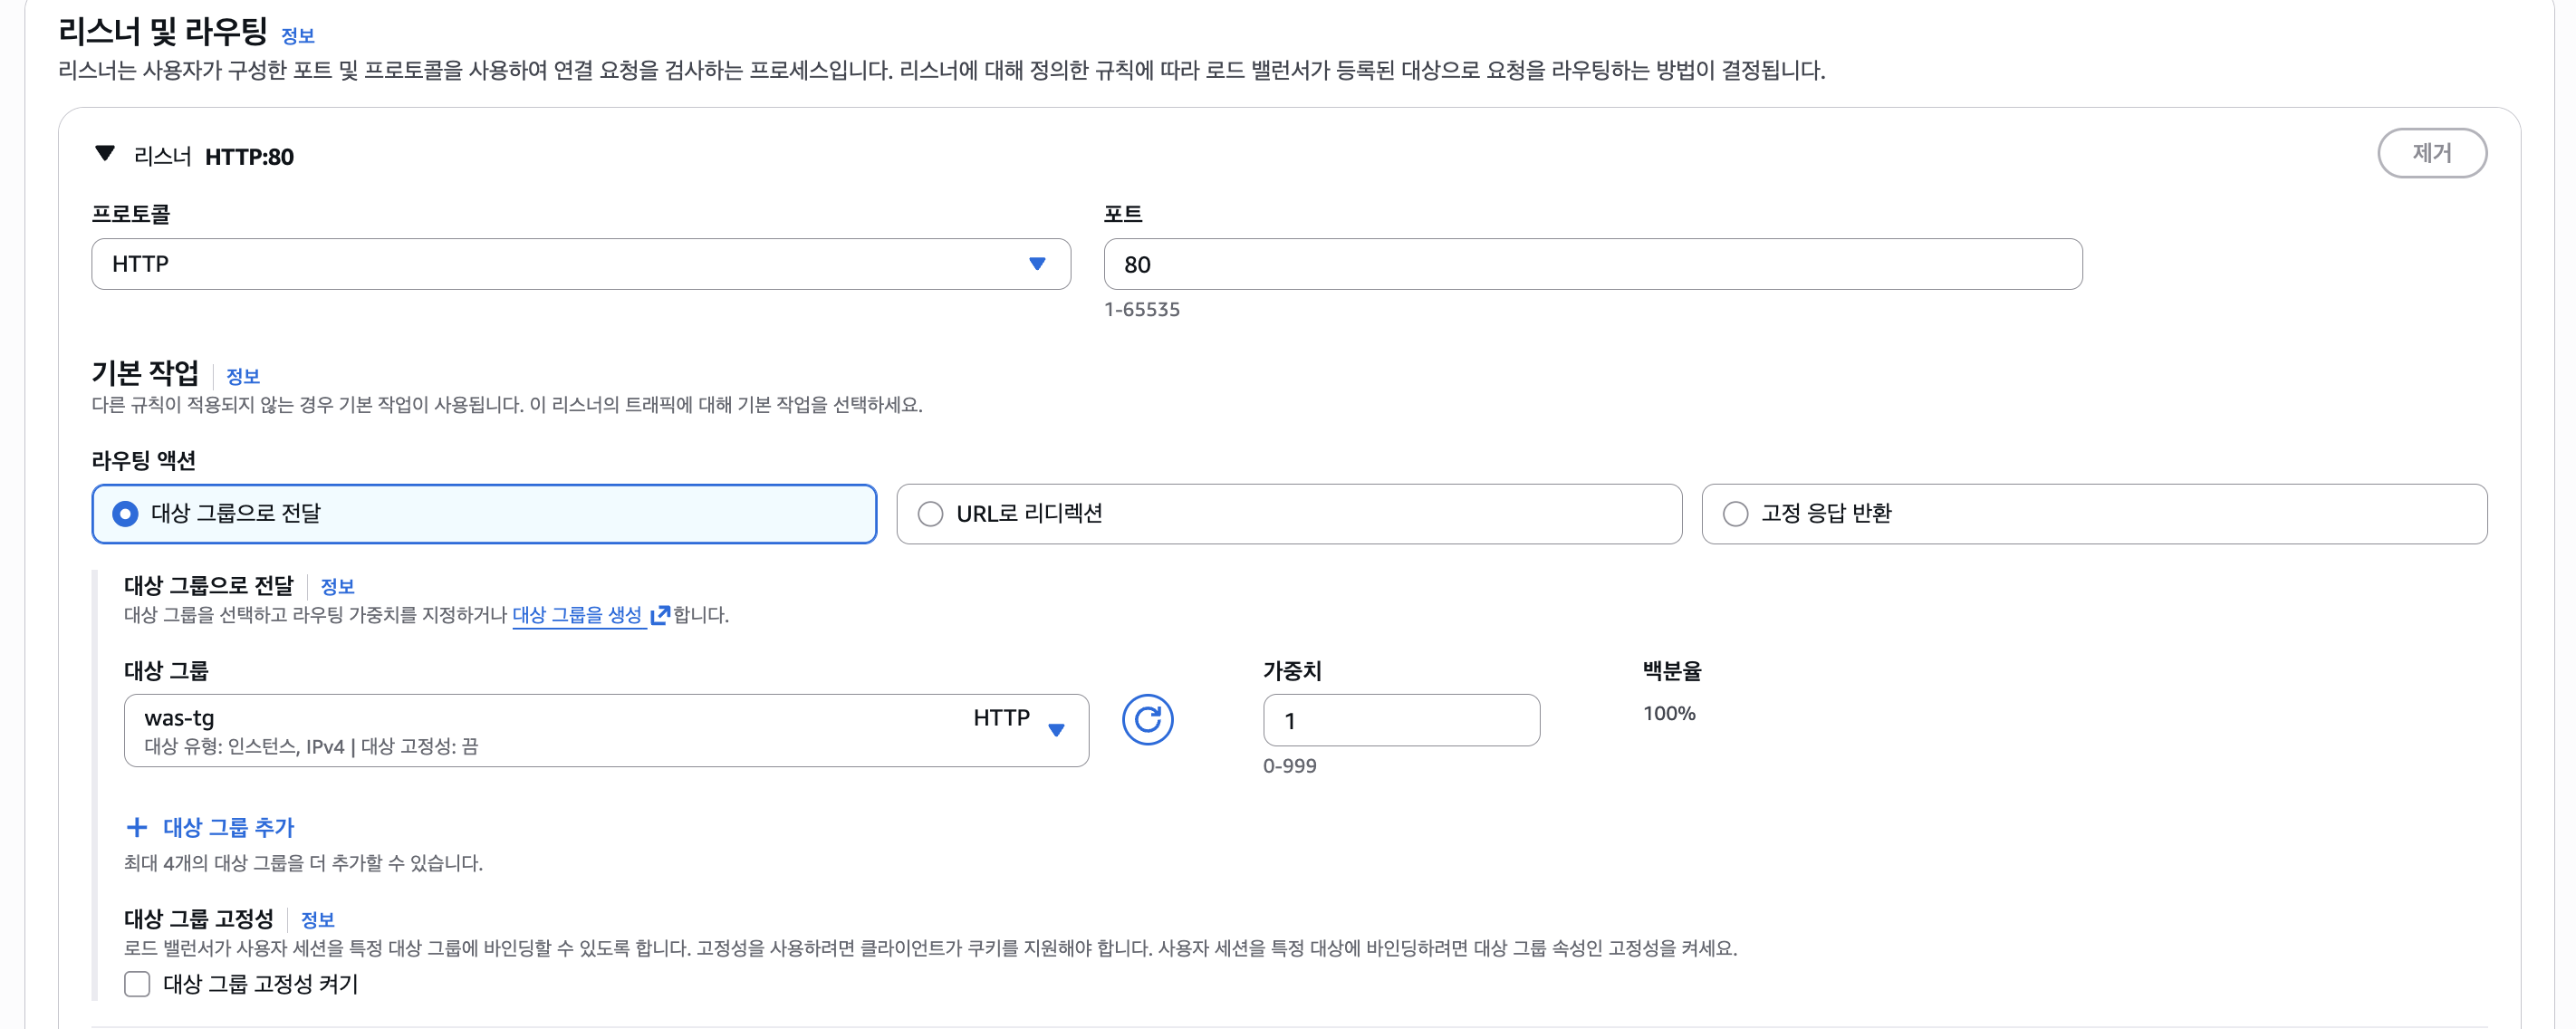Click the 가중치 input field
This screenshot has width=2576, height=1029.
tap(1400, 720)
